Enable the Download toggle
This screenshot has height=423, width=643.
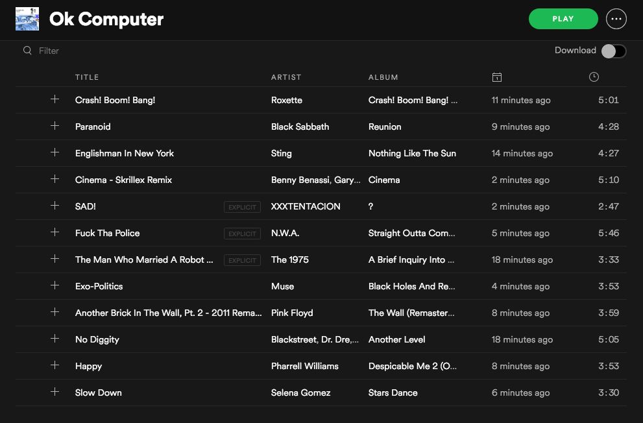(614, 51)
